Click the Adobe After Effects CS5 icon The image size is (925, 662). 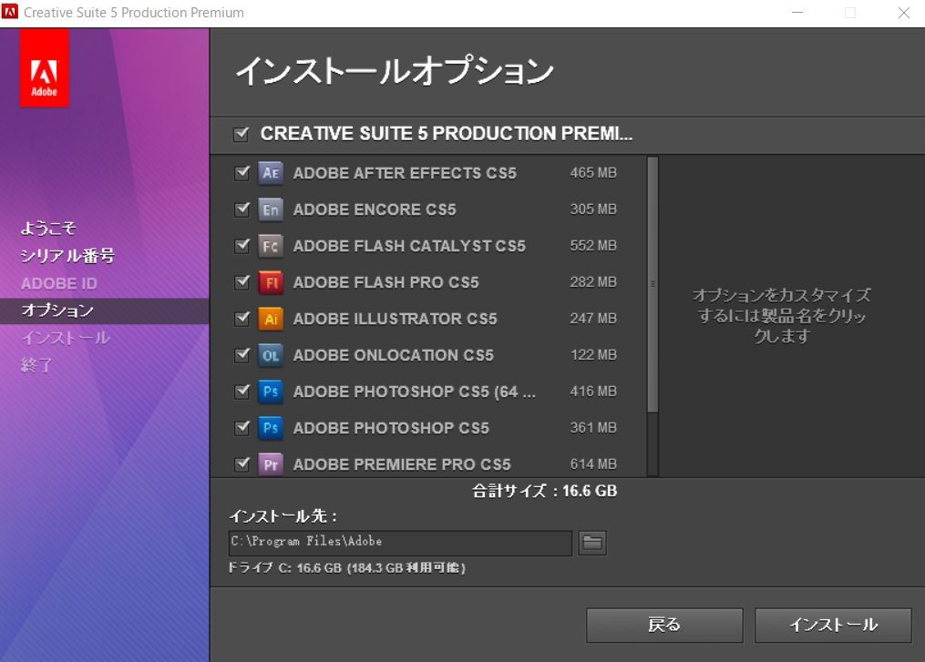tap(270, 173)
